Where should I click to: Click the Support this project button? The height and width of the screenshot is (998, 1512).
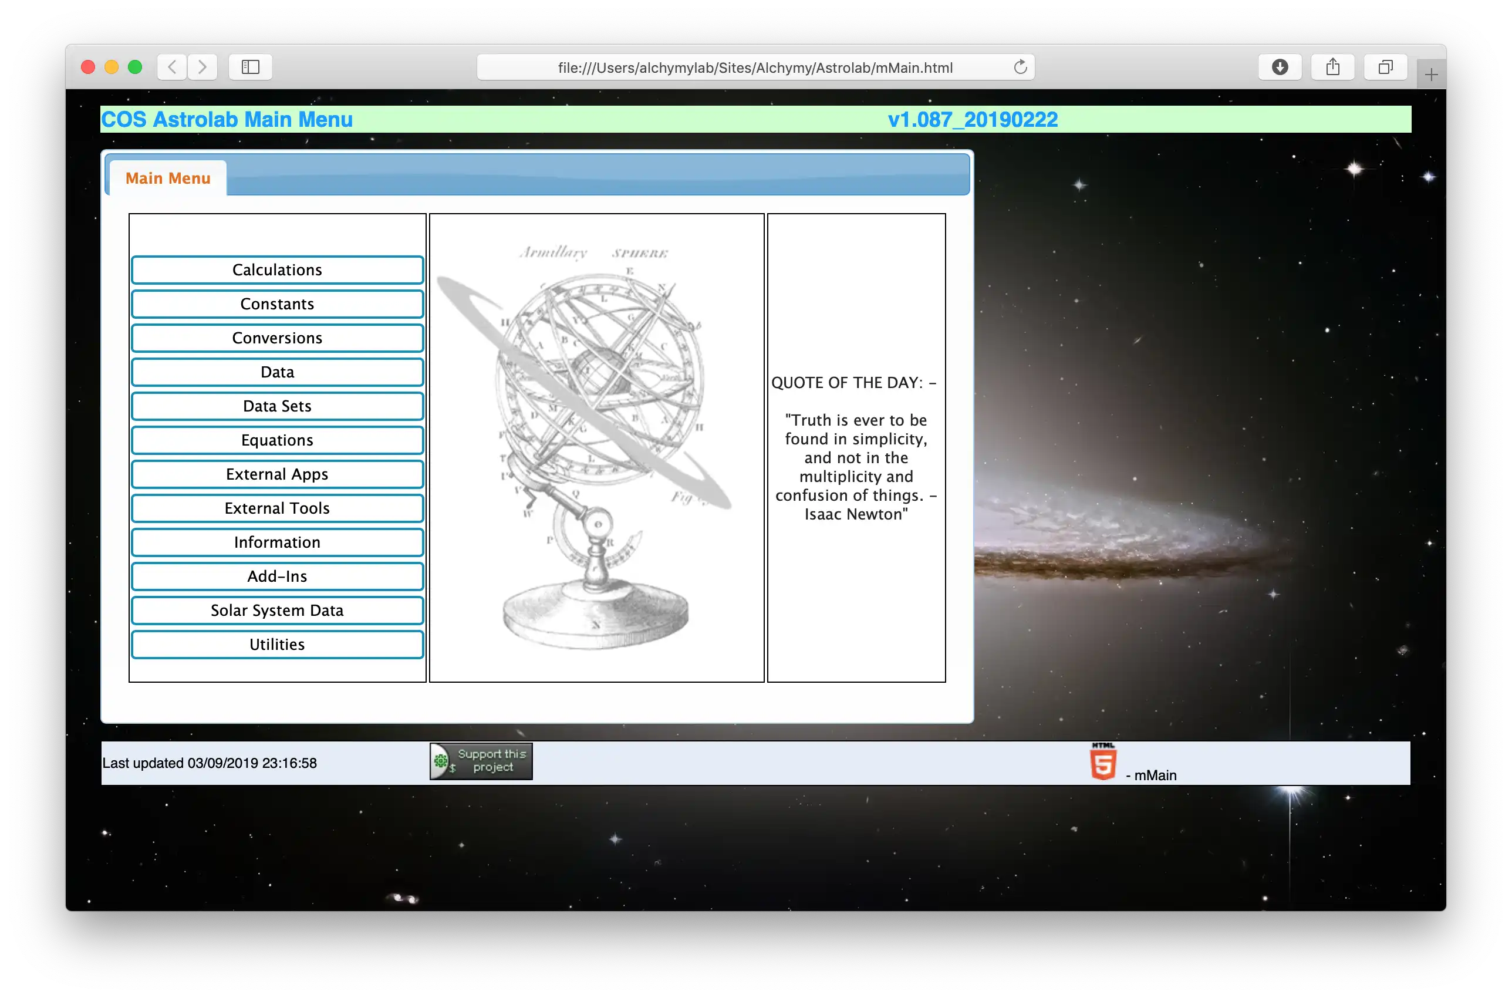click(482, 763)
